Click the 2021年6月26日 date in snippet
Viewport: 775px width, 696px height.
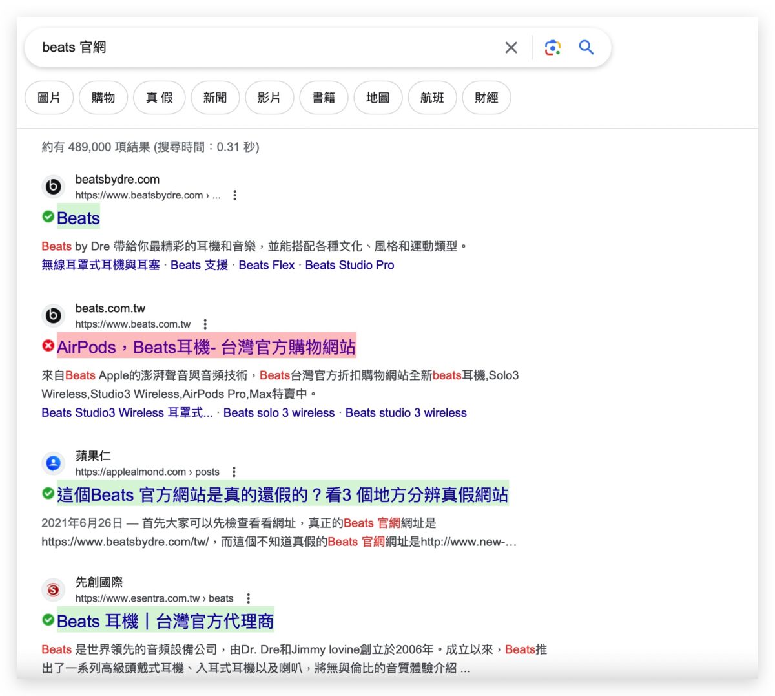click(x=82, y=523)
